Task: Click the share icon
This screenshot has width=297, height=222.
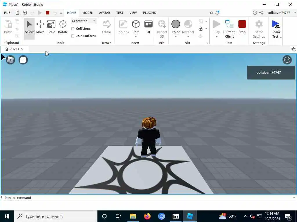Action: 261,13
